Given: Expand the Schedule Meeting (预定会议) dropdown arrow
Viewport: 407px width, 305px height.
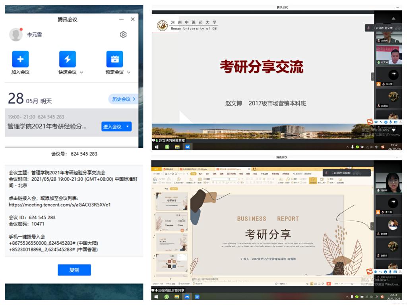Looking at the screenshot, I should [129, 73].
